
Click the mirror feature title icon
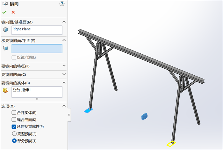[x=5, y=4]
